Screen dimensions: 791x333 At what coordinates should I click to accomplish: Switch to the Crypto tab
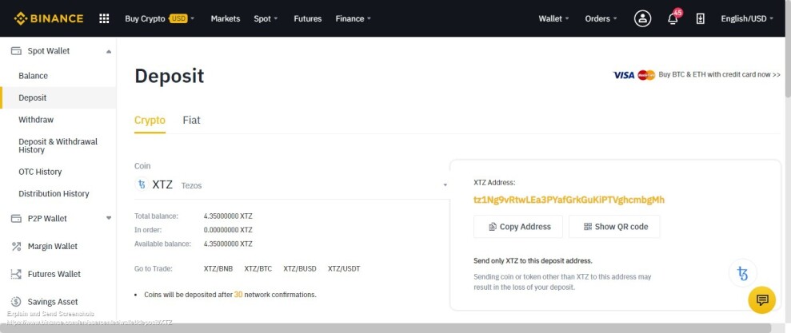(150, 121)
